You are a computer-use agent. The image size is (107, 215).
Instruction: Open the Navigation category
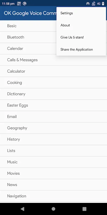pyautogui.click(x=53, y=196)
